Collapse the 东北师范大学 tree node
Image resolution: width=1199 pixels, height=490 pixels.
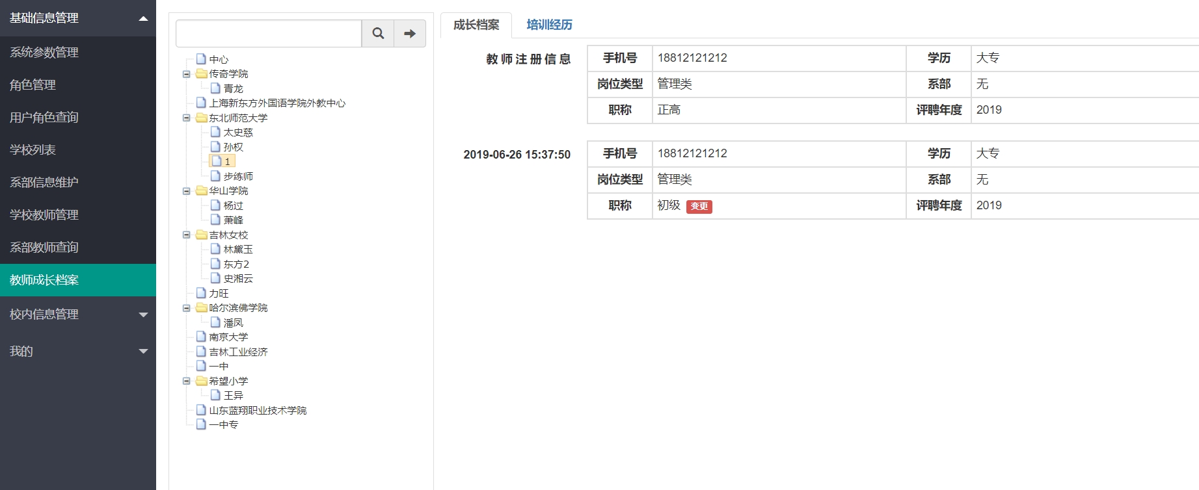click(x=187, y=118)
